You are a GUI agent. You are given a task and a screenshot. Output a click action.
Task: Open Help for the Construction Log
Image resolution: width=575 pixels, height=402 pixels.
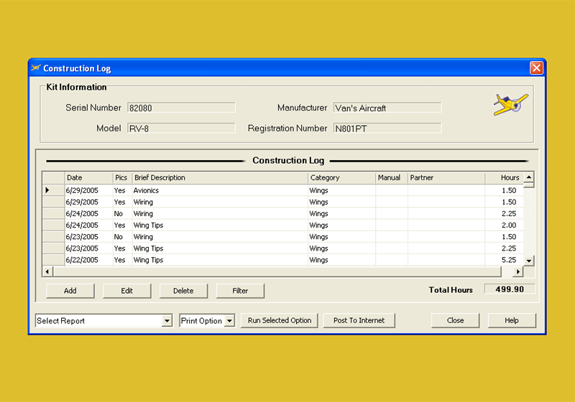click(x=512, y=321)
